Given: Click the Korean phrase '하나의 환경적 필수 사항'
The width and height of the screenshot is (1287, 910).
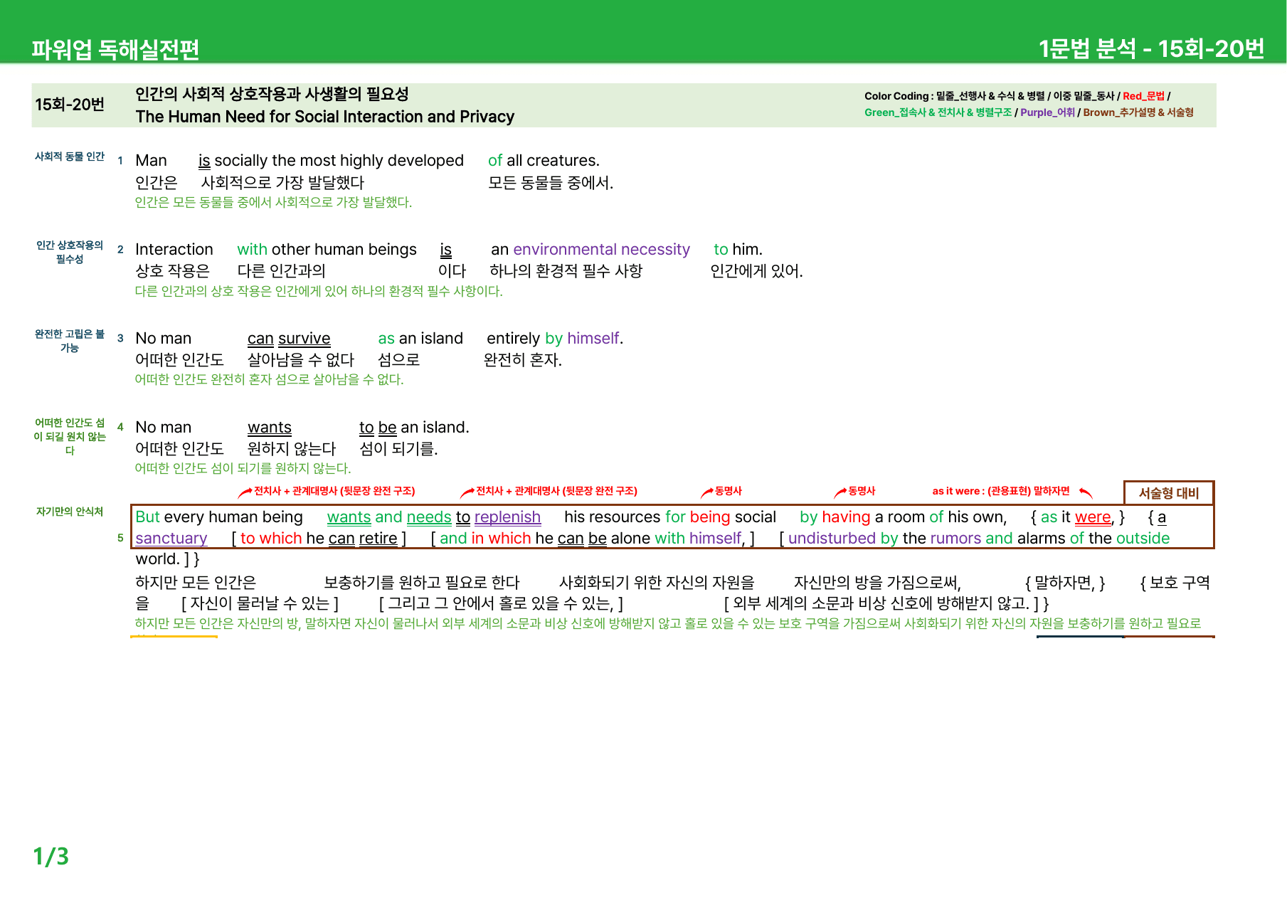Looking at the screenshot, I should coord(566,271).
